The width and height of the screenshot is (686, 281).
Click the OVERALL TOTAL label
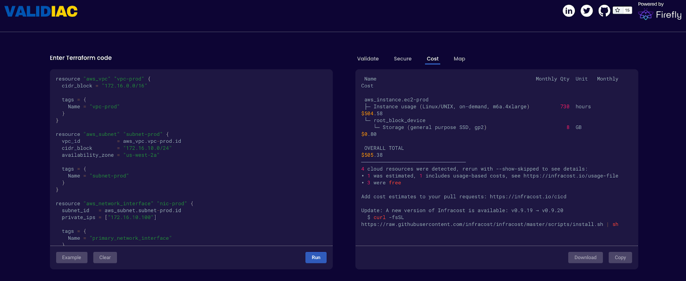tap(384, 148)
